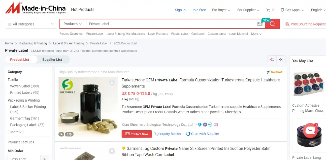Open the shopping cart icon

click(268, 10)
